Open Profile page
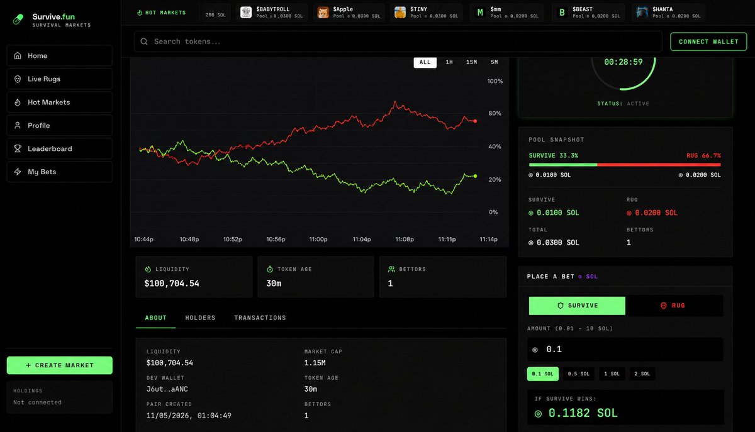Viewport: 755px width, 432px height. [60, 125]
